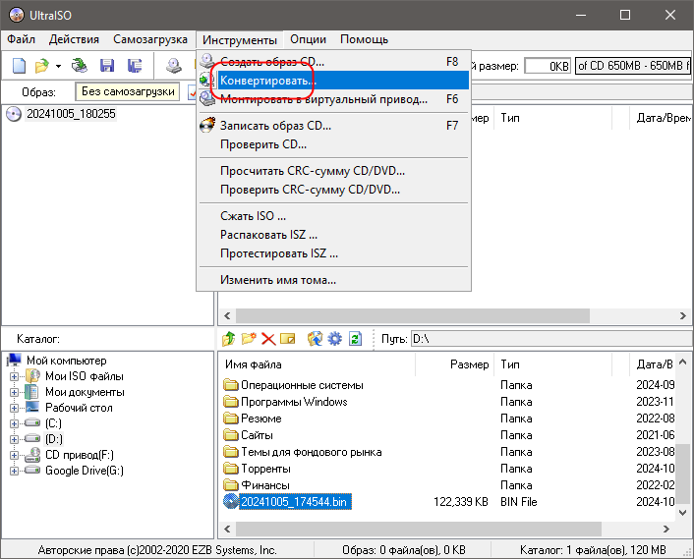Viewport: 694px width, 559px height.
Task: Select Монтировать в виртуальный привод...
Action: click(333, 99)
